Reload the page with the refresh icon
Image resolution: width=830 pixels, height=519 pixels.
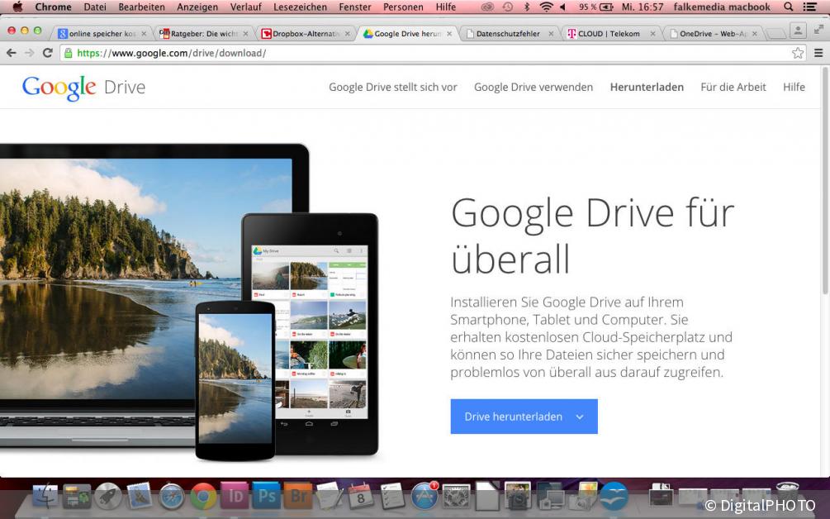pos(48,53)
